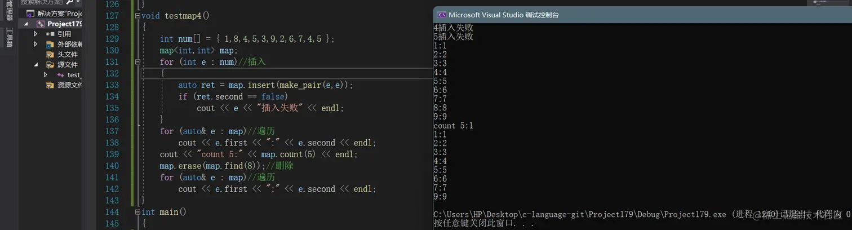Click the '8:8' console output line
The height and width of the screenshot is (230, 852).
[x=440, y=108]
